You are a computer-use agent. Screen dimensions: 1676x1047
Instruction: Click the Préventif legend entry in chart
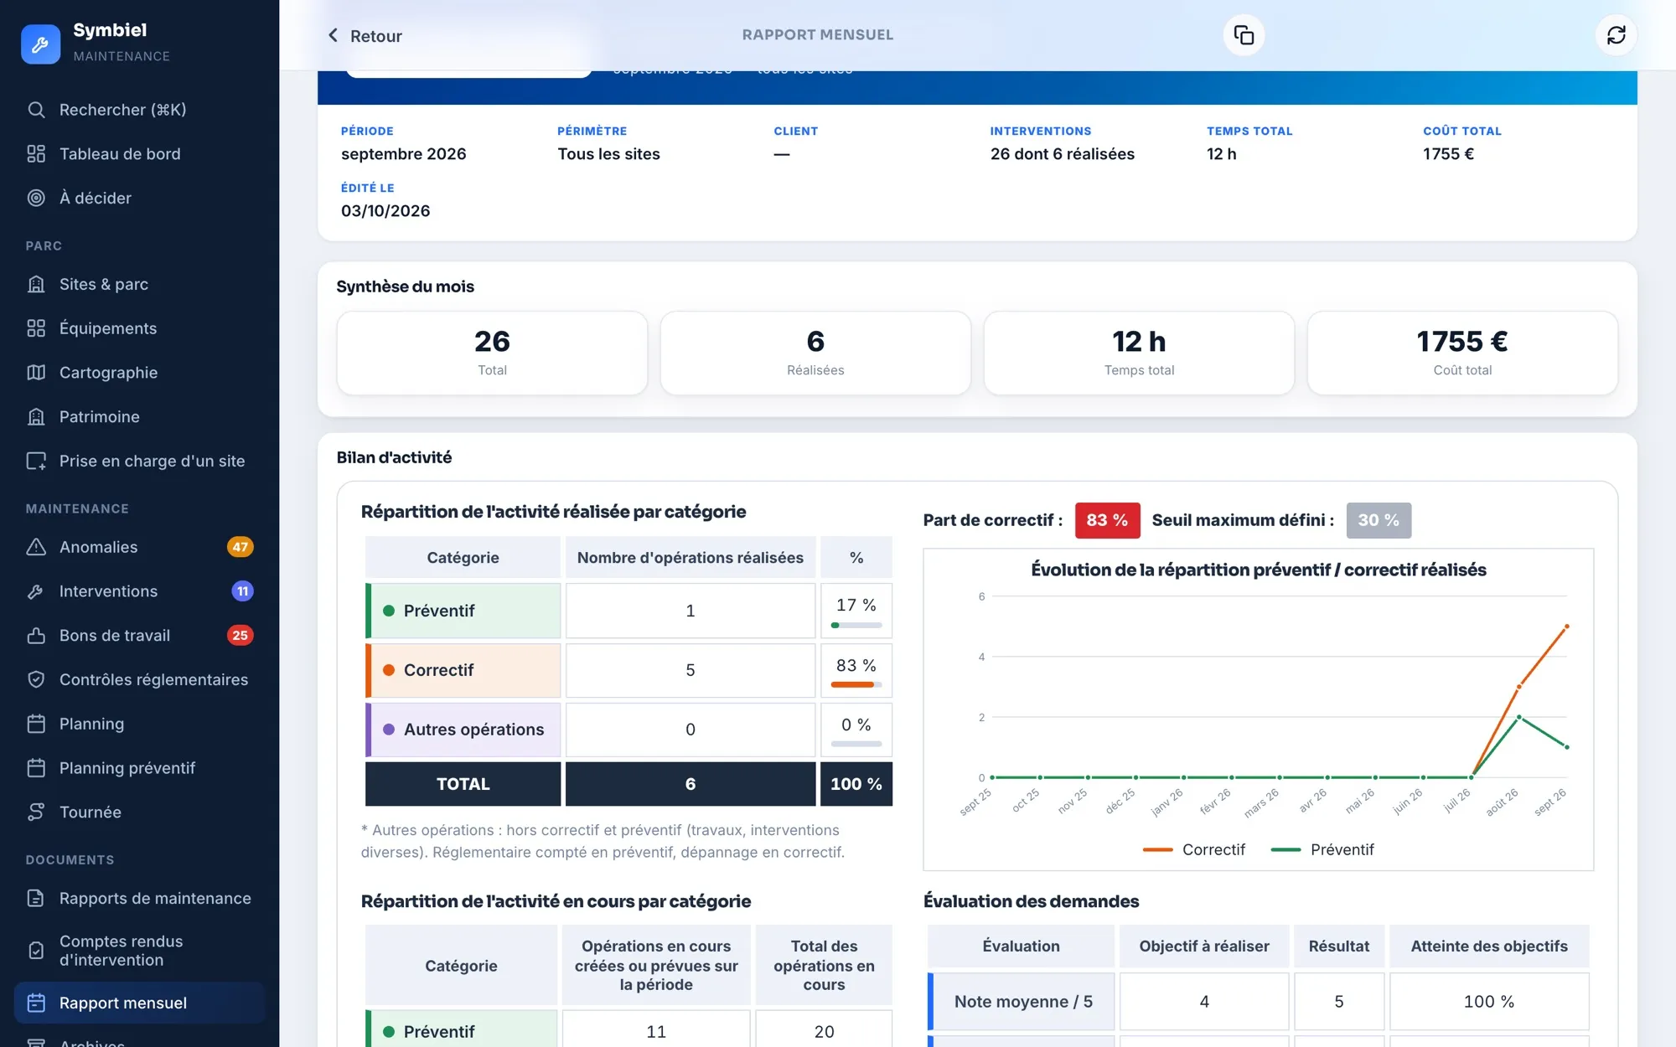(x=1322, y=850)
